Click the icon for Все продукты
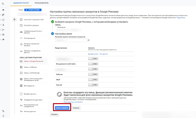 [x=21, y=86]
